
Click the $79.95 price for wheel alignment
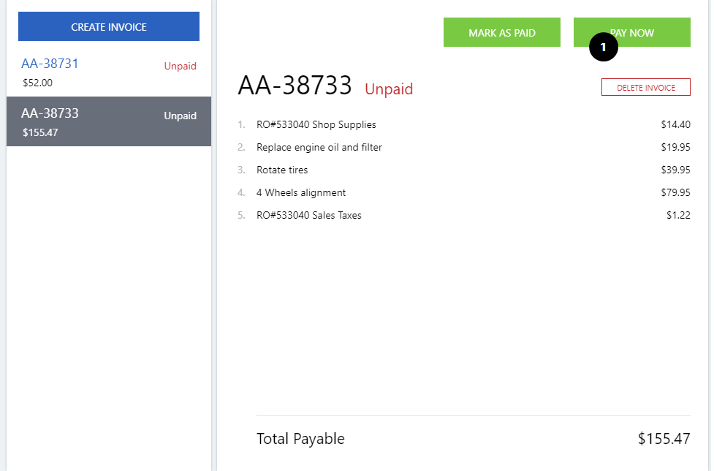[x=675, y=192]
